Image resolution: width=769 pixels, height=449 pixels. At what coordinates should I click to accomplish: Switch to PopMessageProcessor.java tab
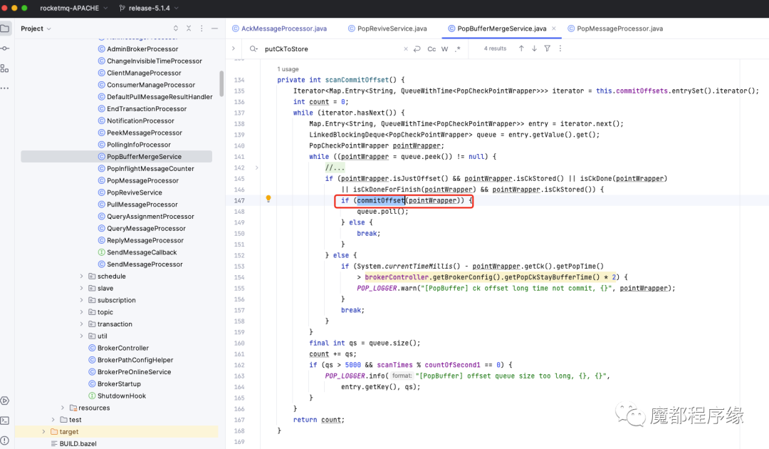coord(615,29)
